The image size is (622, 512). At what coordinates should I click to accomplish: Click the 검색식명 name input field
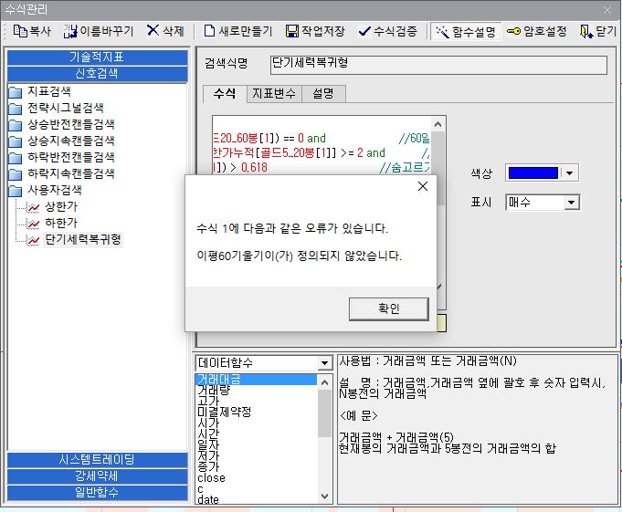(438, 65)
